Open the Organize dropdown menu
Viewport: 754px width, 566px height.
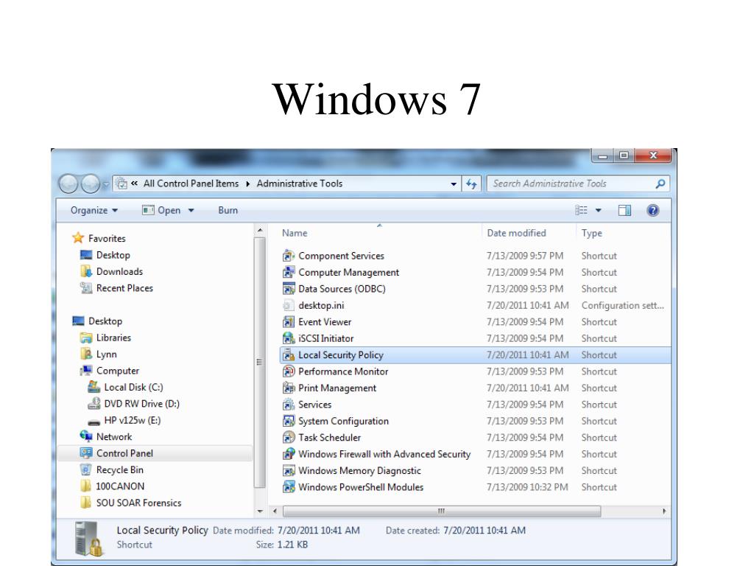(94, 210)
